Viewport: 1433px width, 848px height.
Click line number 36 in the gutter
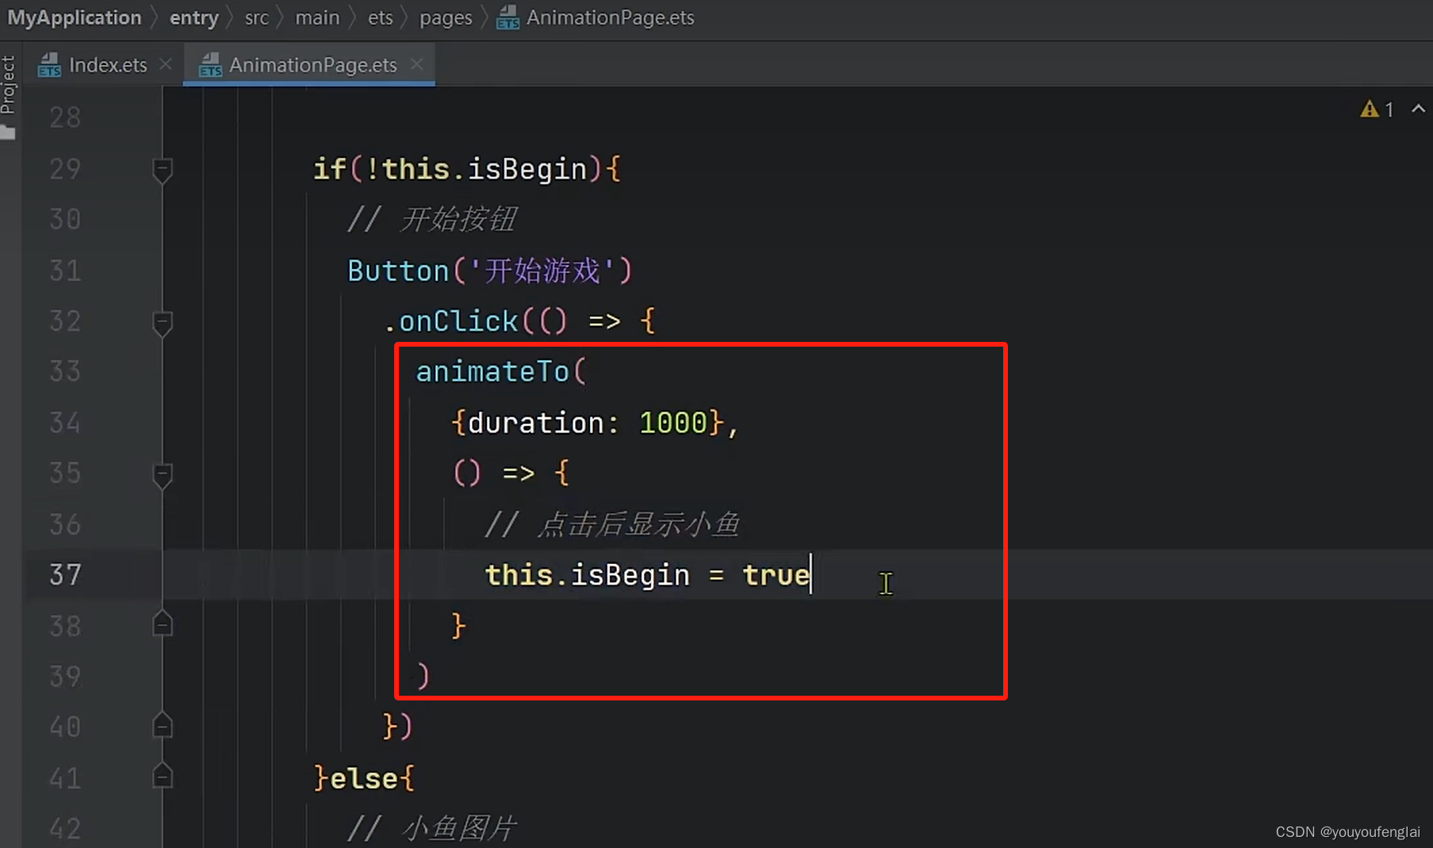pos(65,524)
